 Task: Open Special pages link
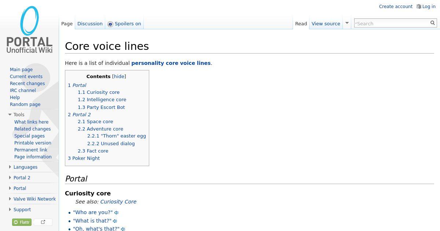(x=29, y=136)
